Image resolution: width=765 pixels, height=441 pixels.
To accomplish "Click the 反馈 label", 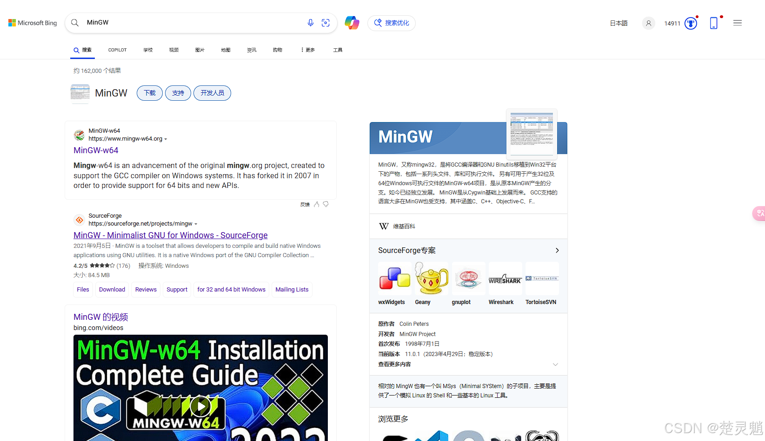I will pyautogui.click(x=305, y=204).
